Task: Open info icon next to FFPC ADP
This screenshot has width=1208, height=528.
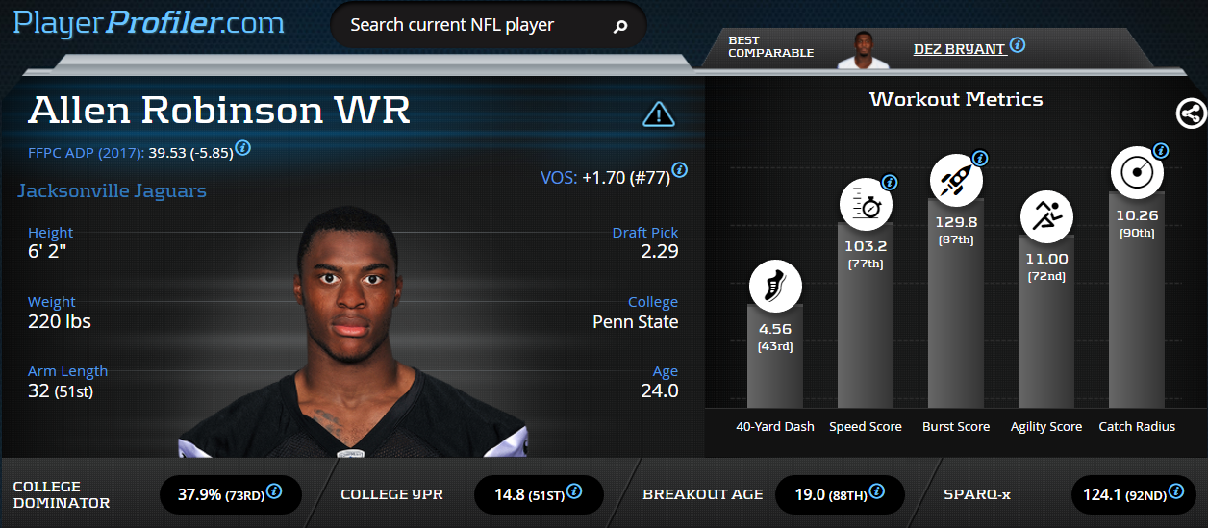Action: [x=243, y=148]
